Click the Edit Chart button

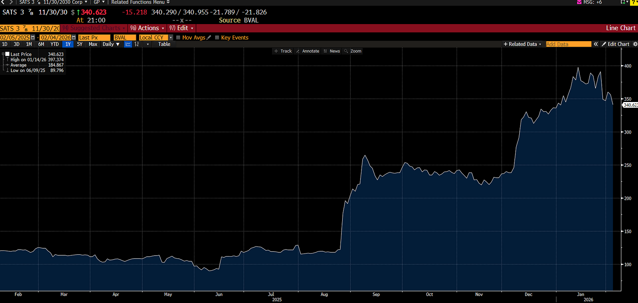(x=615, y=44)
